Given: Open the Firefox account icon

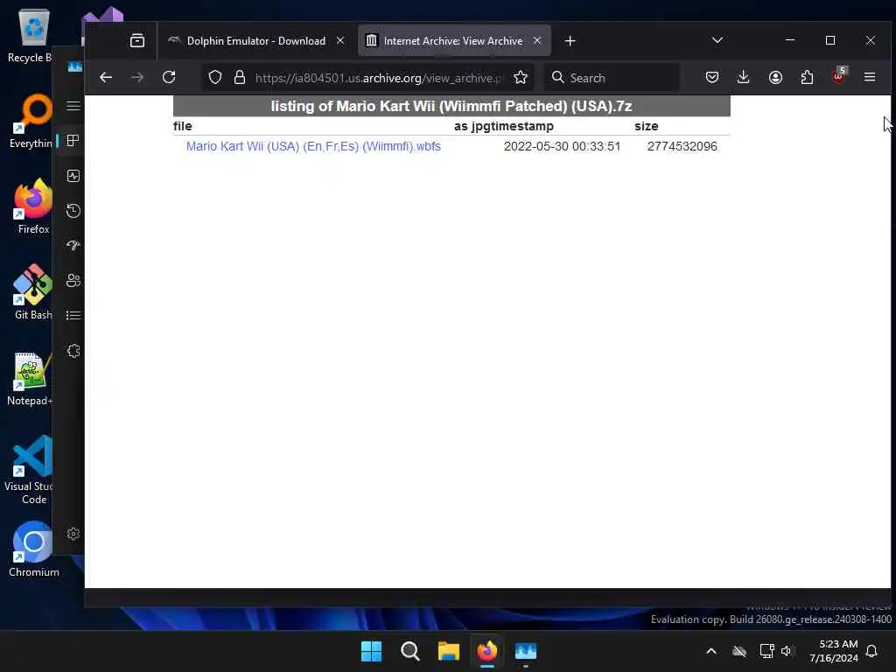Looking at the screenshot, I should coord(775,77).
